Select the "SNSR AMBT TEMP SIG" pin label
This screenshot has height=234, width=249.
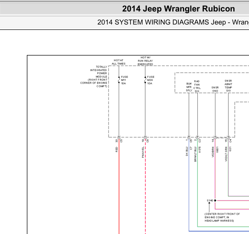[x=228, y=86]
